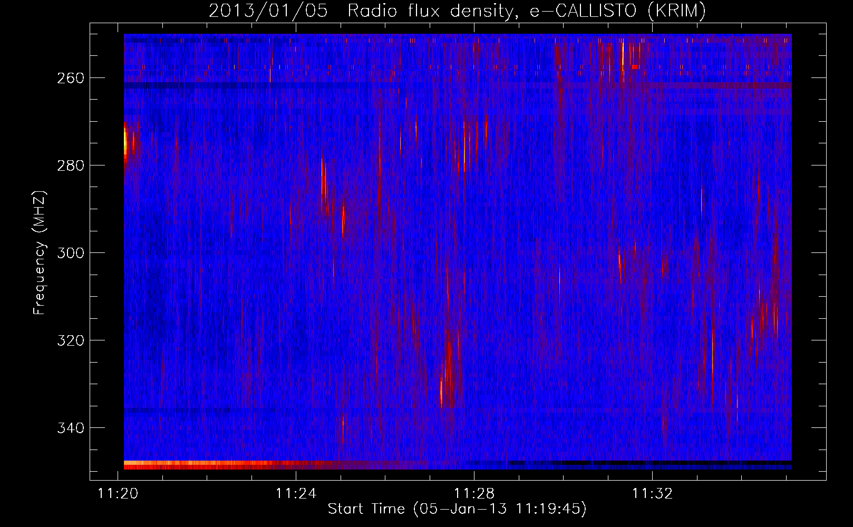Click the 11:20 time tick label
The width and height of the screenshot is (853, 527).
118,493
